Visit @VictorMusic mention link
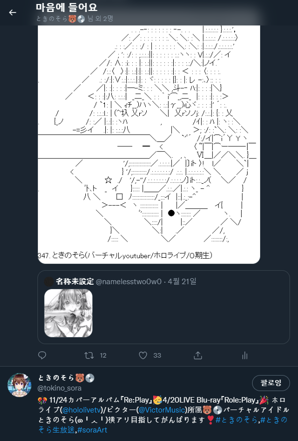 (x=162, y=410)
